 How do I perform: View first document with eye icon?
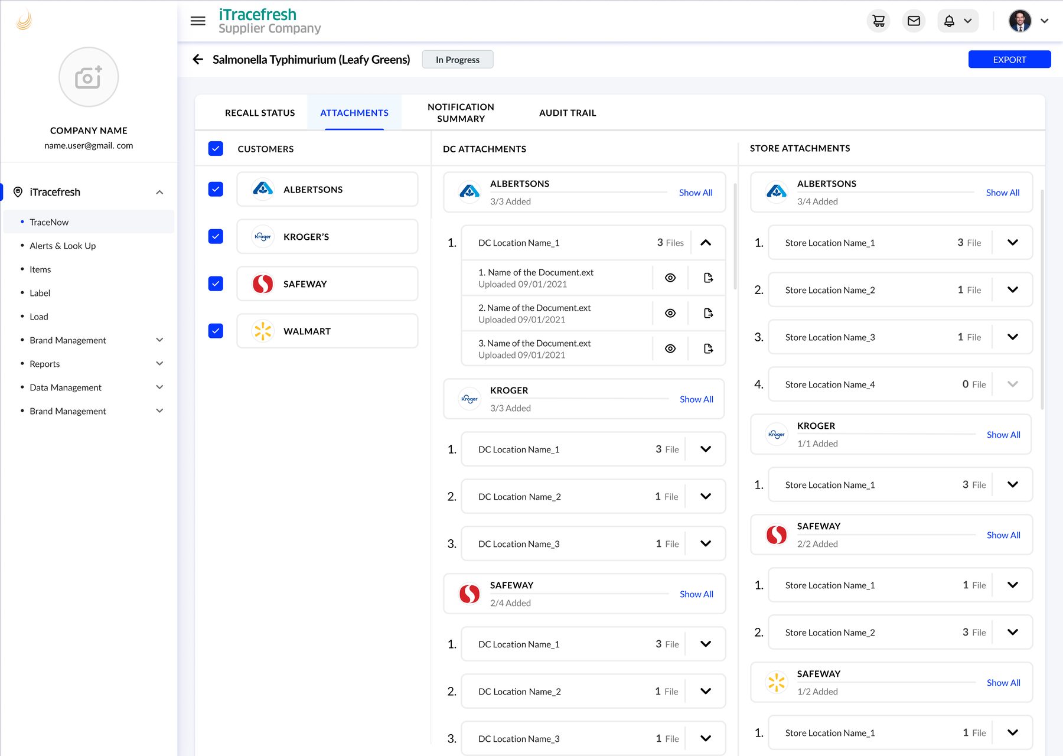point(670,278)
